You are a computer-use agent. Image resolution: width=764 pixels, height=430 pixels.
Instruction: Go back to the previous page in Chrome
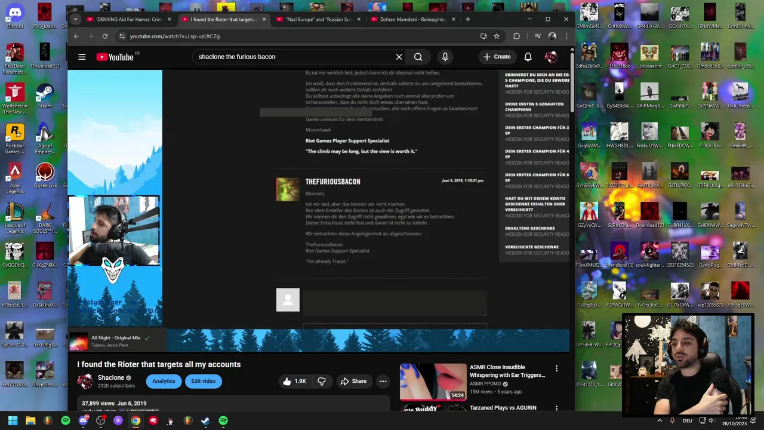tap(76, 36)
